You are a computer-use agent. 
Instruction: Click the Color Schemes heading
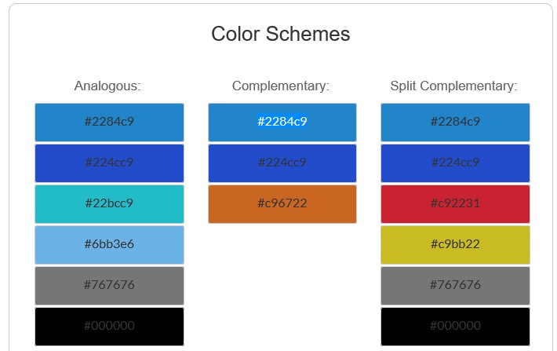[x=281, y=34]
